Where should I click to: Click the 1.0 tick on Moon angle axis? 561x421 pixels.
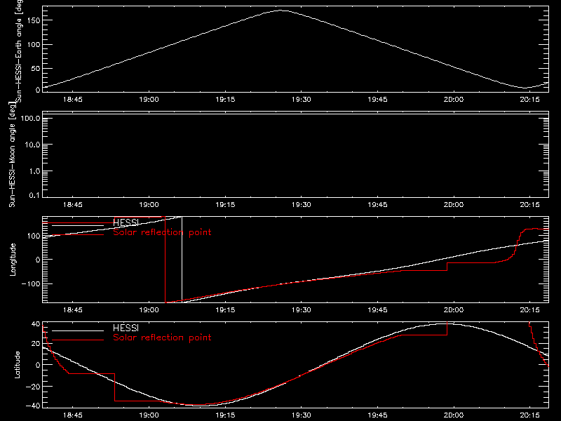34,171
